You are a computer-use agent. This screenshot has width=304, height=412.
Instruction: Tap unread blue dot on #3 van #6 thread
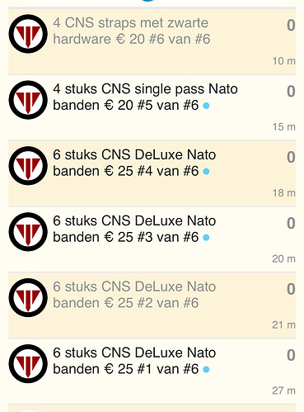[x=206, y=237]
